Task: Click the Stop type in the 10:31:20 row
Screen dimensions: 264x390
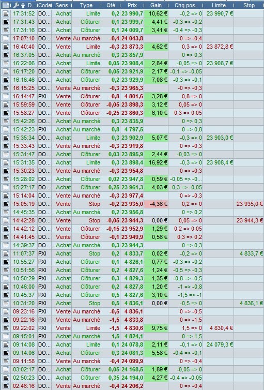Action: (95, 303)
